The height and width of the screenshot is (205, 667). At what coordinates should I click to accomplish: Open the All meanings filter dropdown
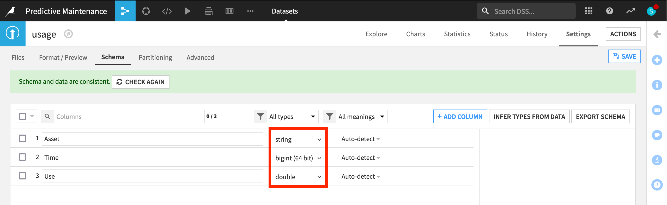[x=362, y=116]
